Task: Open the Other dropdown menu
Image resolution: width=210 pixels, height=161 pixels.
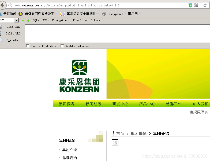Action: click(95, 20)
